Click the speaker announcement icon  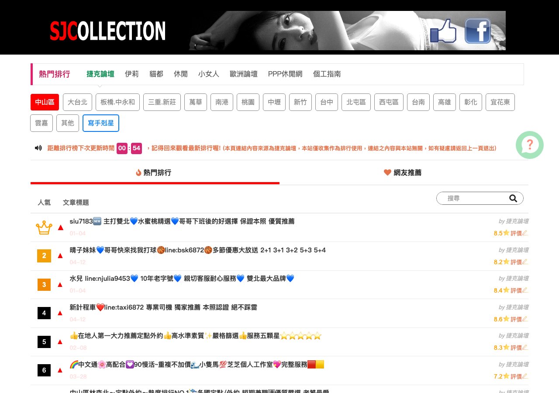pyautogui.click(x=38, y=148)
